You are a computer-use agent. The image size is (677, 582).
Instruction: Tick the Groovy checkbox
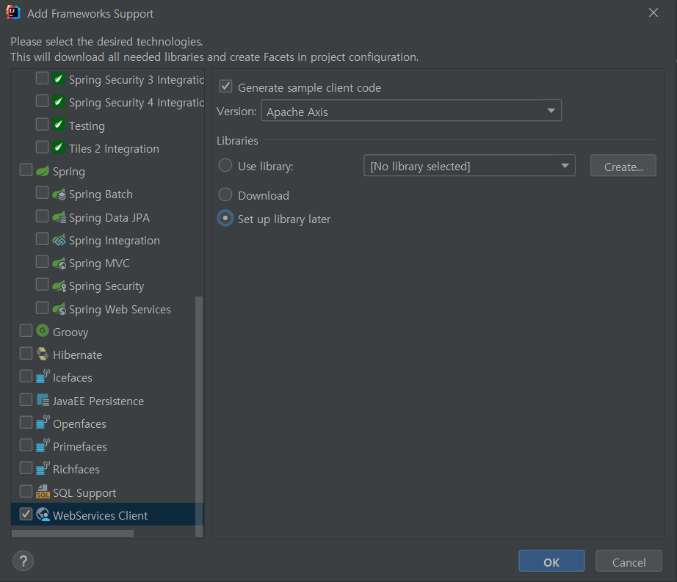(x=26, y=330)
